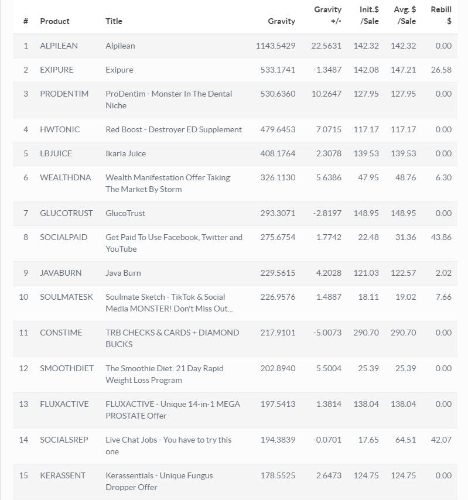Image resolution: width=468 pixels, height=500 pixels.
Task: Click gravity value 326.1130
Action: [x=278, y=177]
